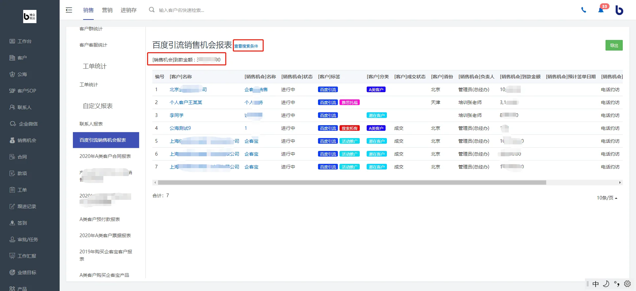Select 联系人报表 in the report list
The width and height of the screenshot is (636, 291).
point(91,124)
